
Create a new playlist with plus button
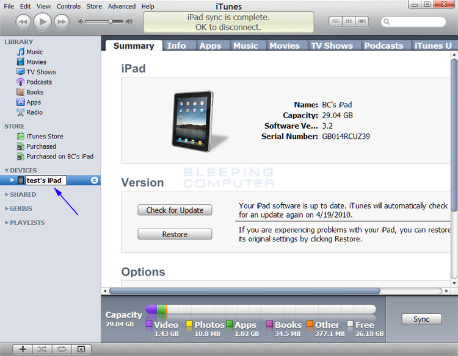click(23, 349)
